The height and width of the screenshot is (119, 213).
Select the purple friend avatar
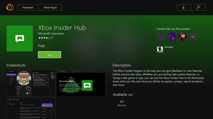172,37
